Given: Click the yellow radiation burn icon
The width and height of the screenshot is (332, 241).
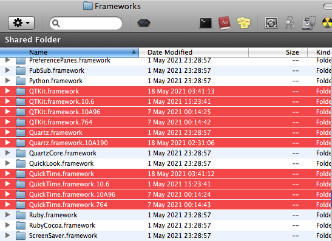Looking at the screenshot, I should coord(327,22).
